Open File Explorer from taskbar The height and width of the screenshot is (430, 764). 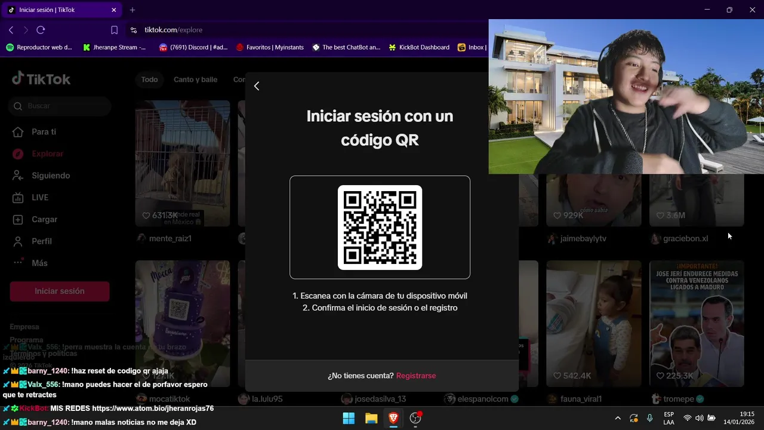point(371,418)
